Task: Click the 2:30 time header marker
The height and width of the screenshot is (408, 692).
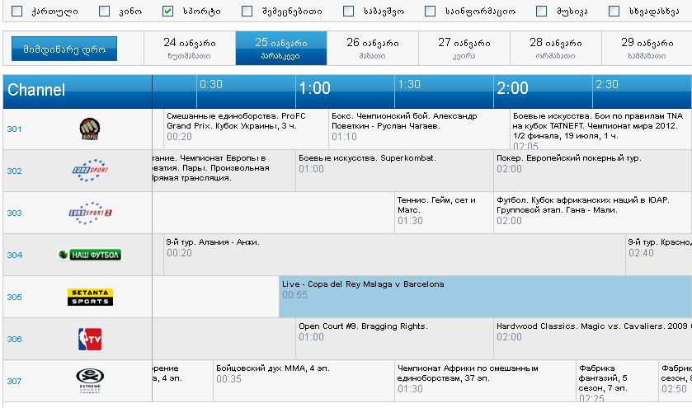Action: click(607, 84)
